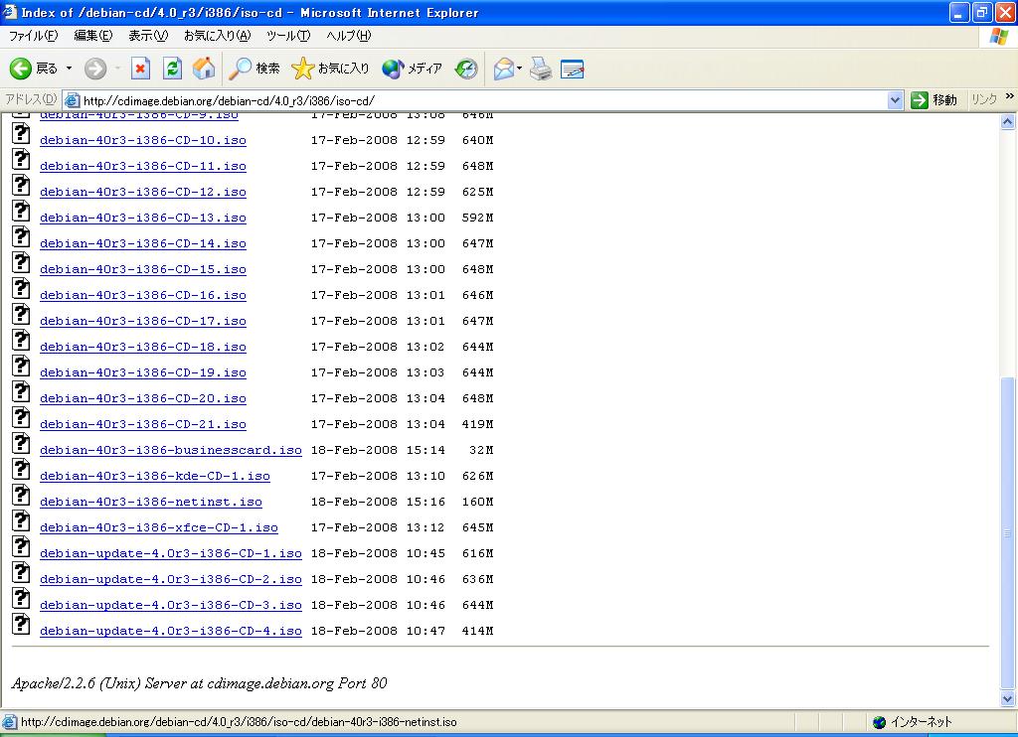
Task: Click the file icon beside debian-40r3-i386-CD-15.iso
Action: coord(21,262)
